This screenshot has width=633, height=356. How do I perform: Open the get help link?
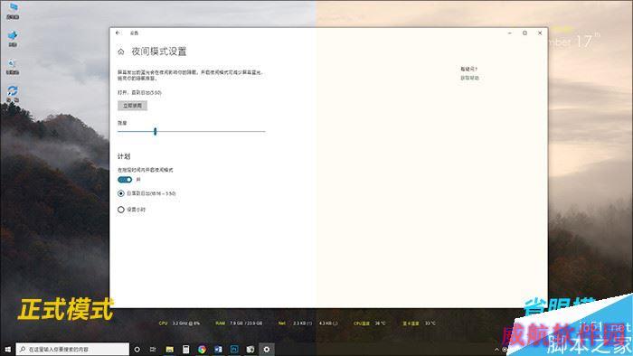[469, 79]
